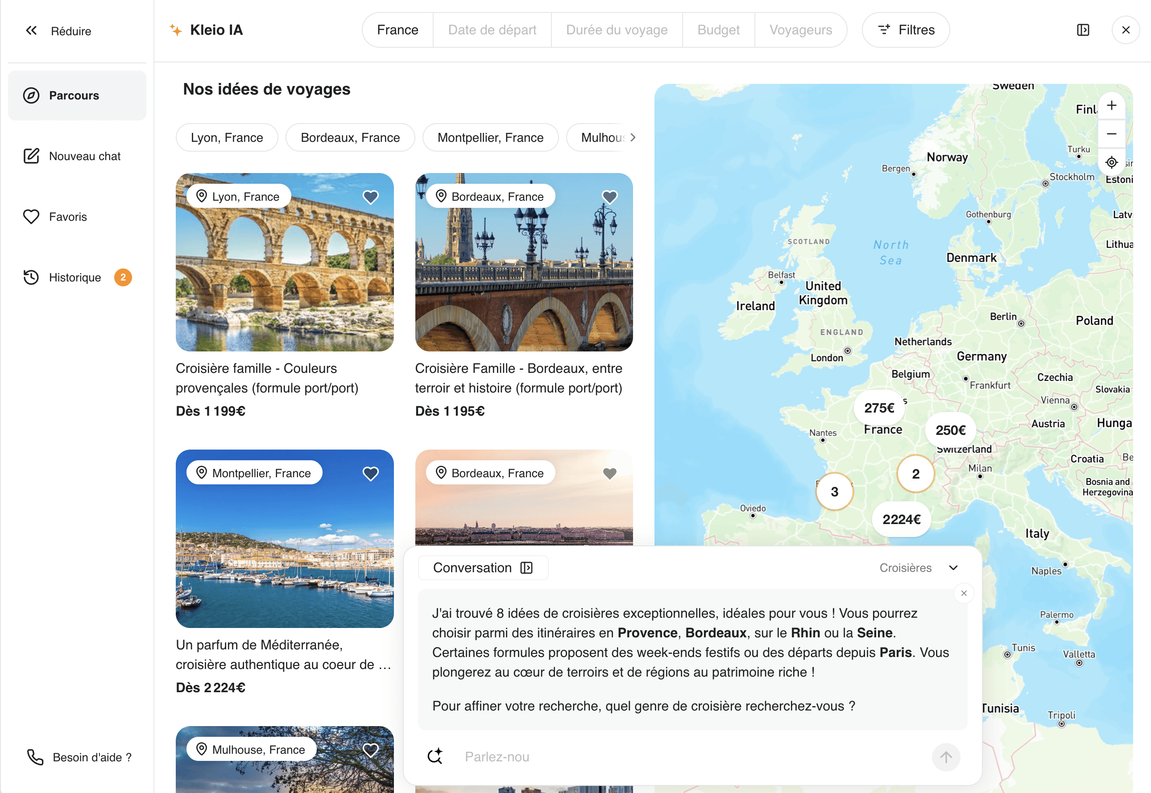Open the Croisières dropdown in conversation panel
This screenshot has width=1151, height=793.
coord(918,567)
